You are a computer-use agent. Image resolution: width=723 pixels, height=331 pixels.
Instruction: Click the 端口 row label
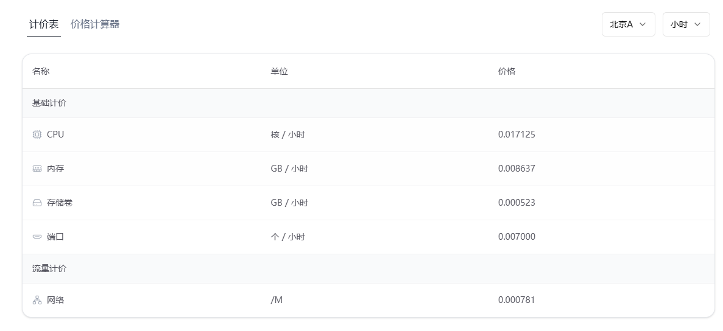click(55, 237)
